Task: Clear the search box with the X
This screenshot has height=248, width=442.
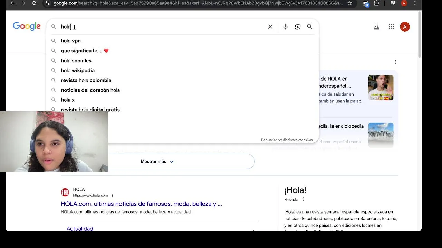Action: 270,27
